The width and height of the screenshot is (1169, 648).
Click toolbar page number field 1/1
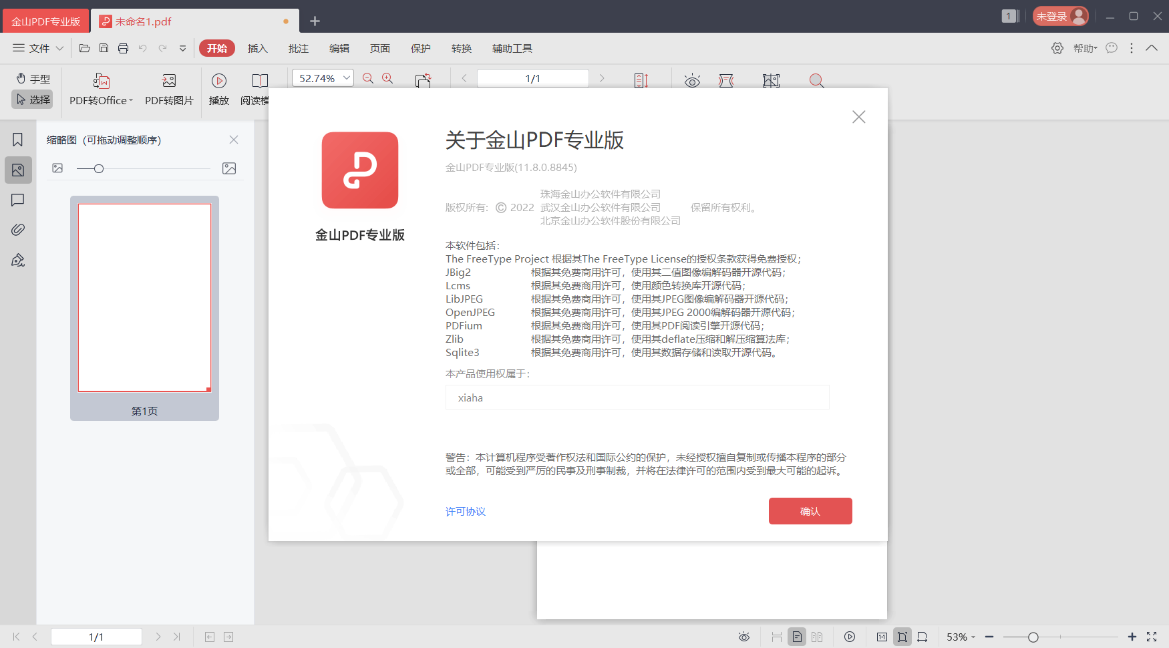[533, 78]
